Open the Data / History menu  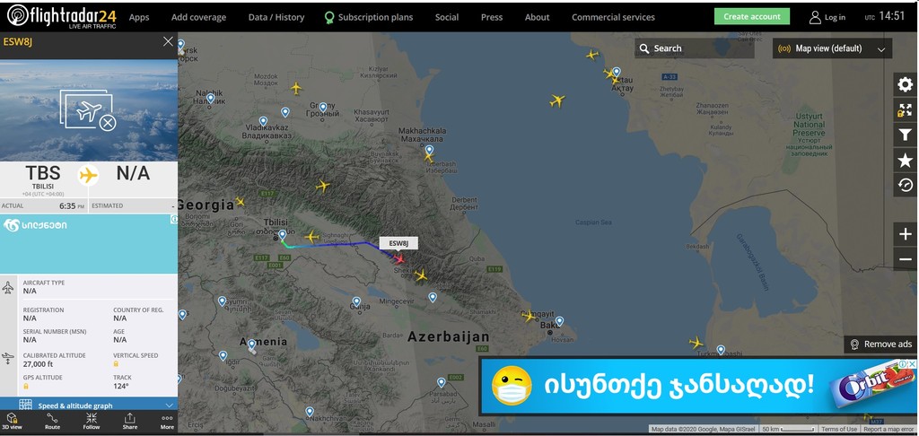point(276,17)
